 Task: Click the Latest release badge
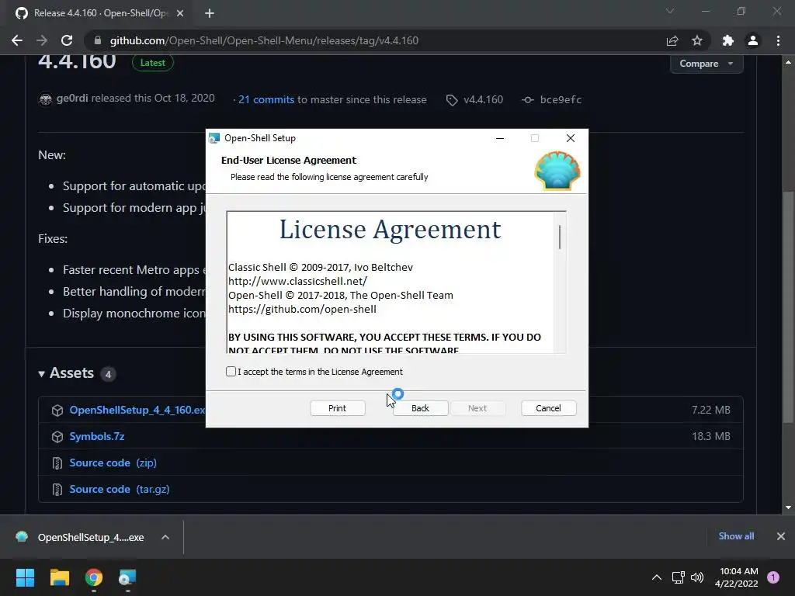click(x=153, y=63)
